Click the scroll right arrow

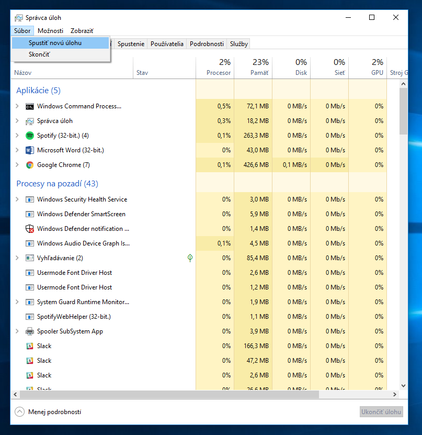tap(395, 394)
